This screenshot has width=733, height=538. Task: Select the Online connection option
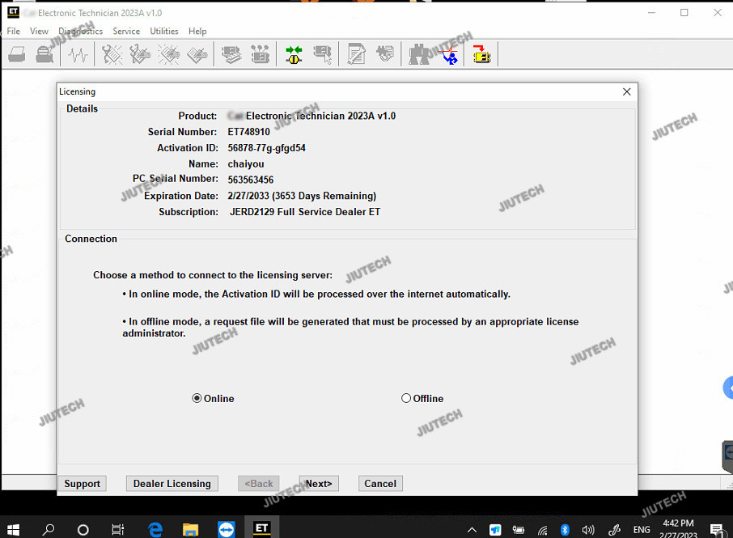point(213,398)
